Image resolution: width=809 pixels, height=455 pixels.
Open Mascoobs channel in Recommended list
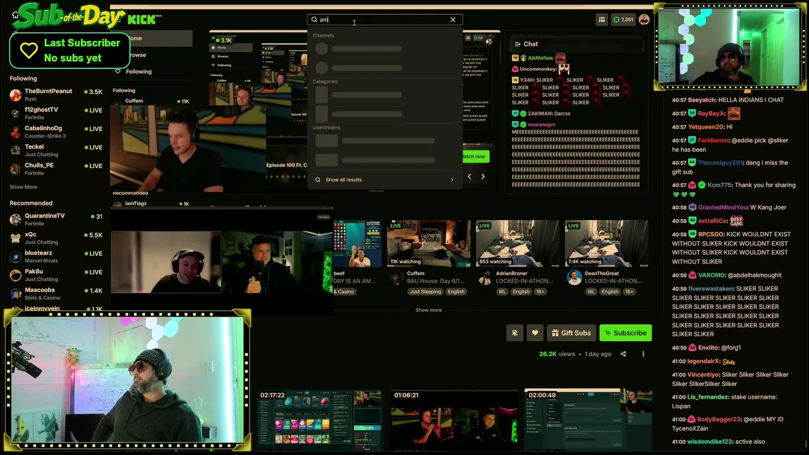pyautogui.click(x=56, y=294)
